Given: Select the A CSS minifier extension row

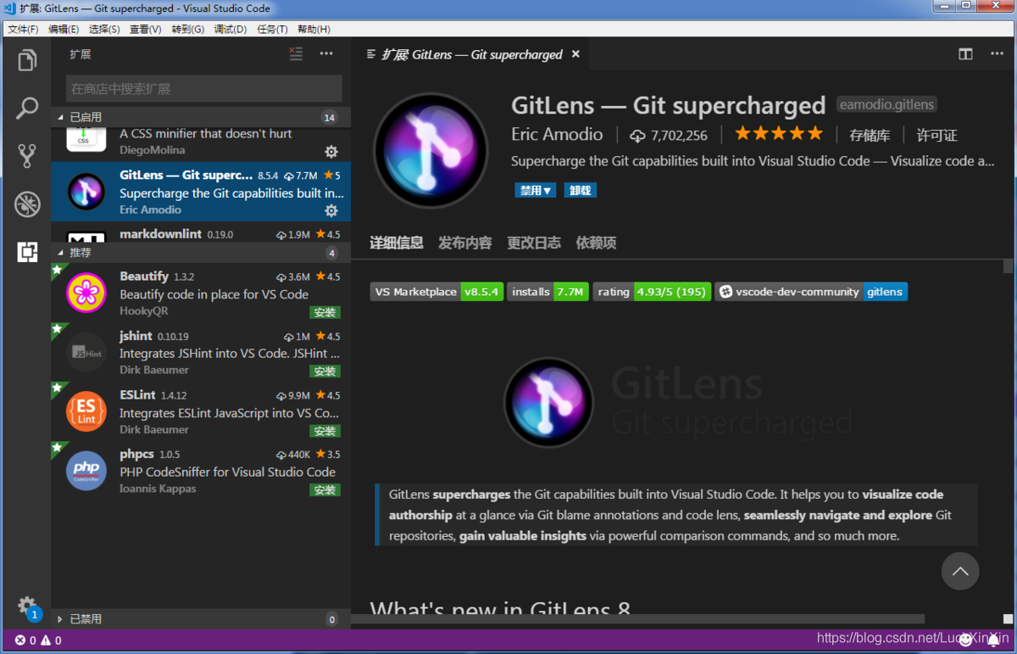Looking at the screenshot, I should coord(201,143).
